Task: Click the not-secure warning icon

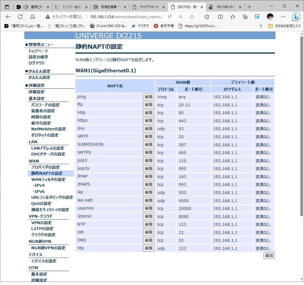Action: coord(48,17)
